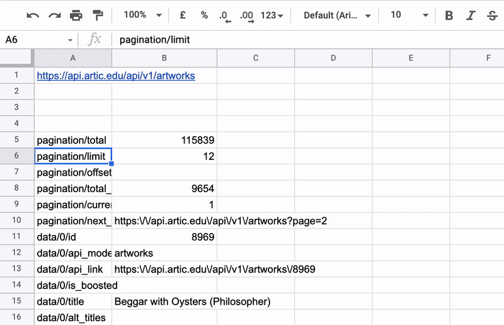Select column B header
The width and height of the screenshot is (504, 325).
(164, 58)
